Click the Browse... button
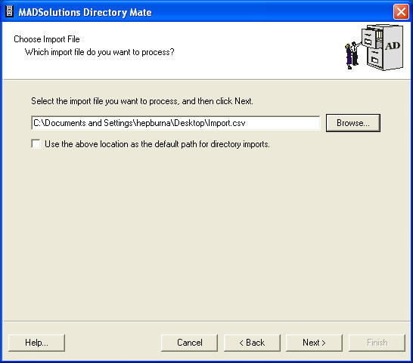This screenshot has width=413, height=363. 353,123
